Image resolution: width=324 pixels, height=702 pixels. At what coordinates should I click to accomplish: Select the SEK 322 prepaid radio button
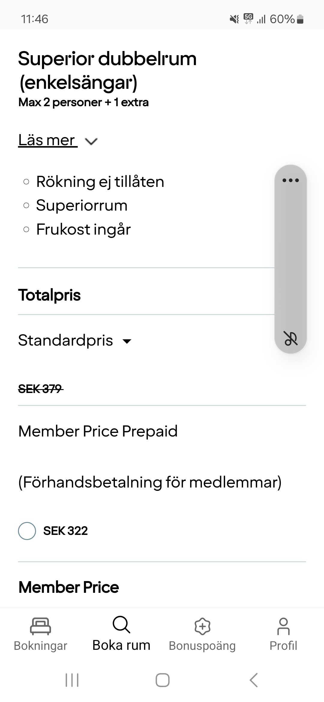(x=27, y=531)
